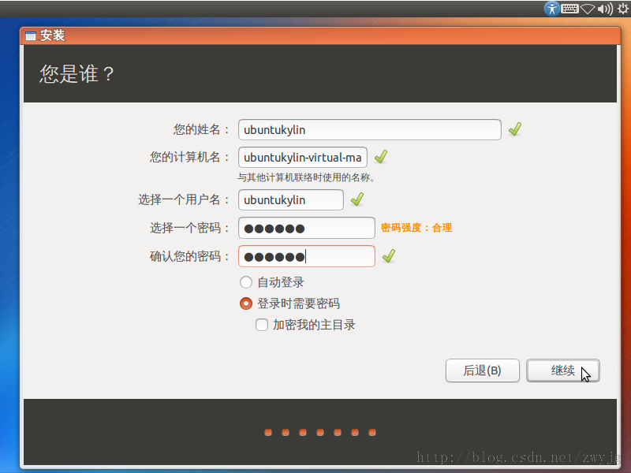Focus the 选择一个用户名 input field
The image size is (631, 473).
pos(291,200)
